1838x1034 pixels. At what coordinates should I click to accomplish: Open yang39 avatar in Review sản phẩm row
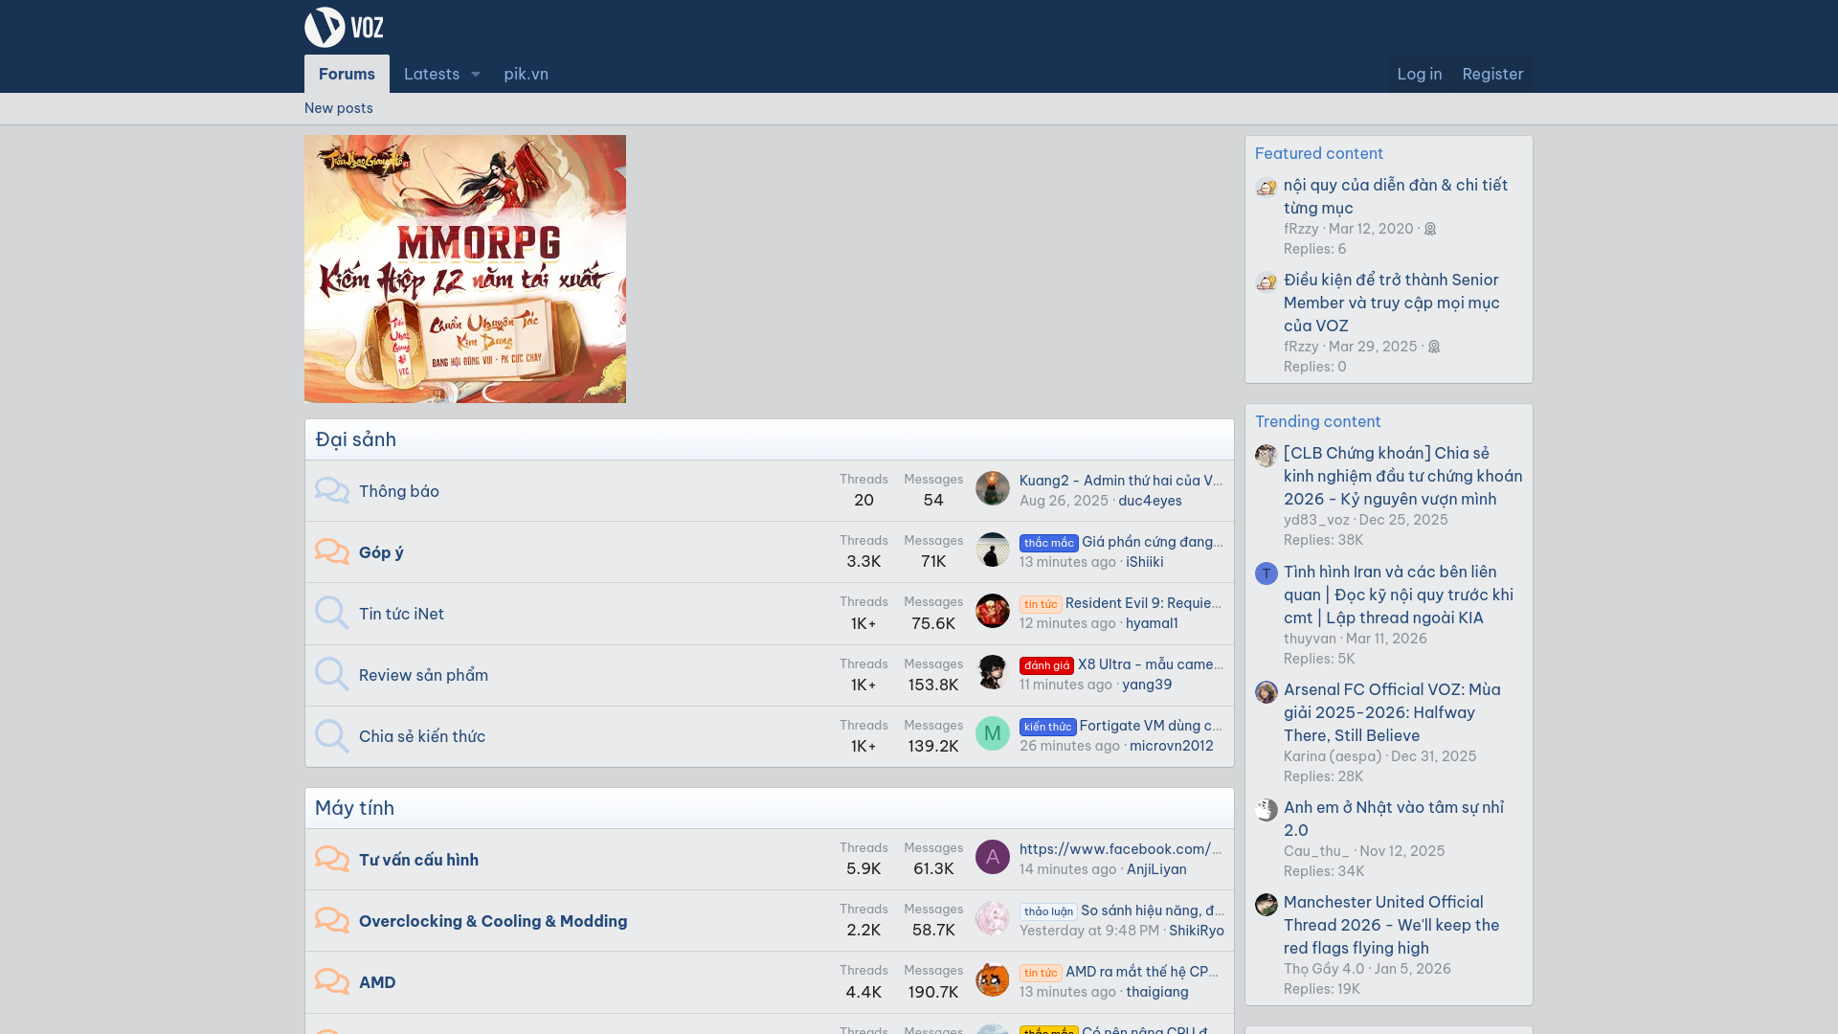tap(993, 672)
